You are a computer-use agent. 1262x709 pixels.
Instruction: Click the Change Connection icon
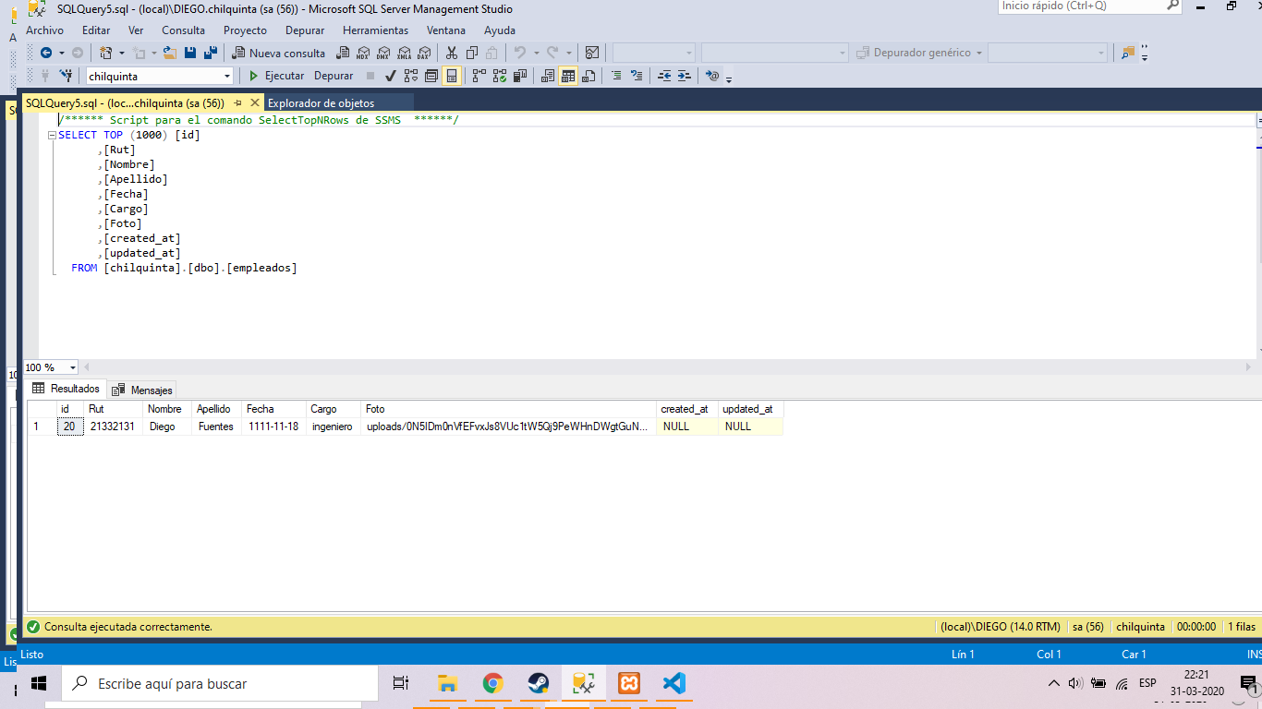pyautogui.click(x=67, y=76)
